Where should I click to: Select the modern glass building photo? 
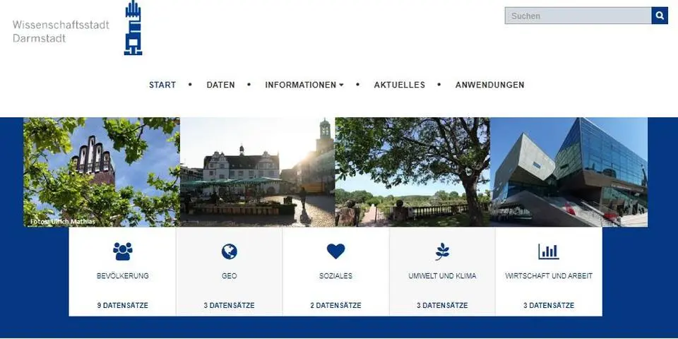coord(569,172)
